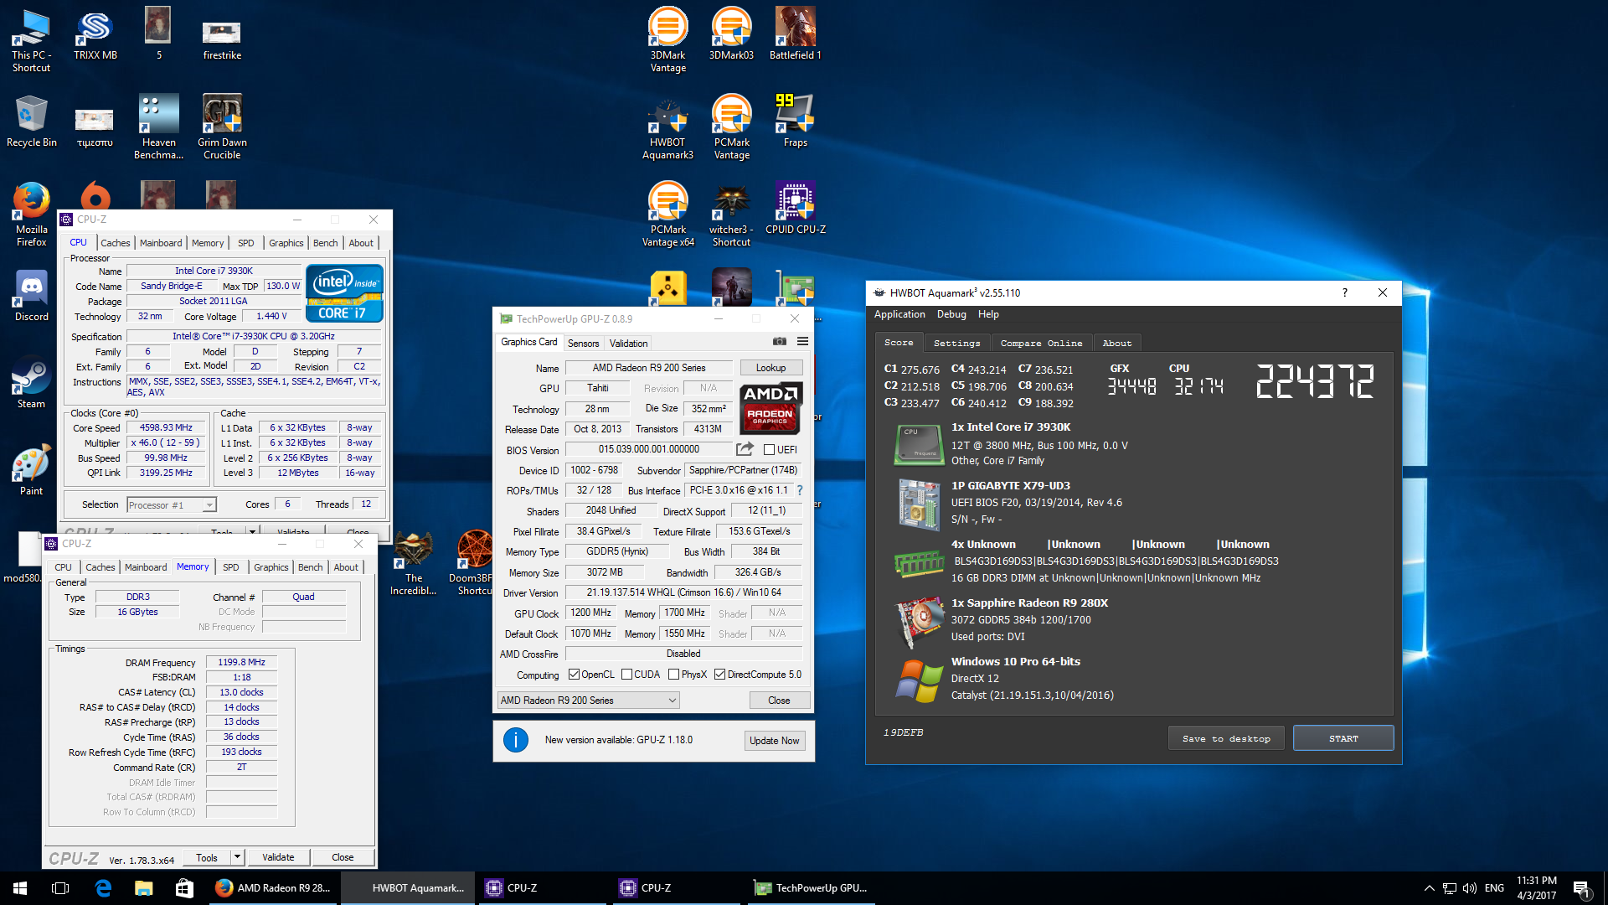This screenshot has height=905, width=1608.
Task: Launch the witcher3 shortcut
Action: pyautogui.click(x=731, y=215)
